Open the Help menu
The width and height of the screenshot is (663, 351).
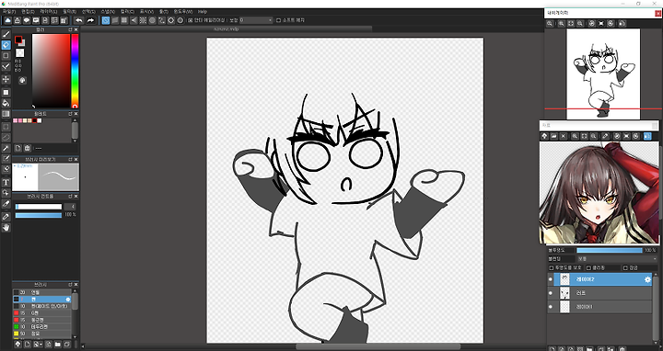[x=203, y=11]
